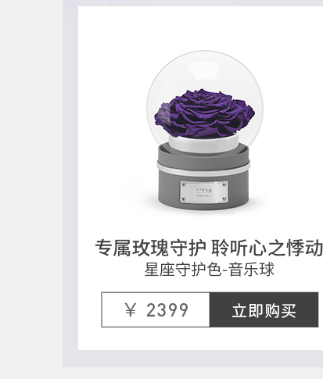Viewport: 323px width, 379px height.
Task: Click the empty glass dome above the rose
Action: 205,69
